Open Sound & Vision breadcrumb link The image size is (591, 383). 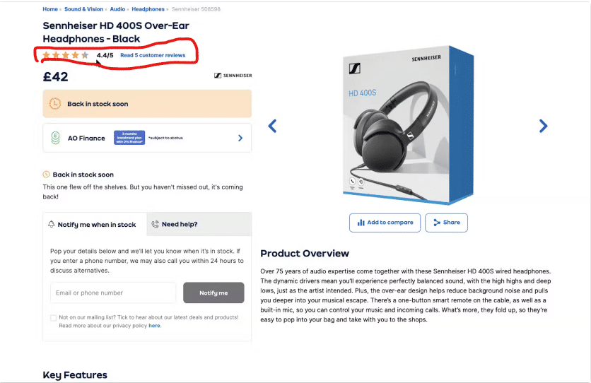coord(83,9)
